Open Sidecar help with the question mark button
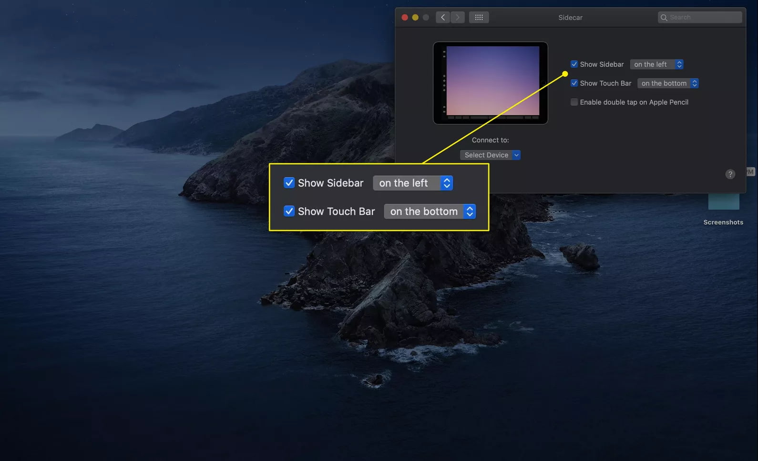 point(730,174)
